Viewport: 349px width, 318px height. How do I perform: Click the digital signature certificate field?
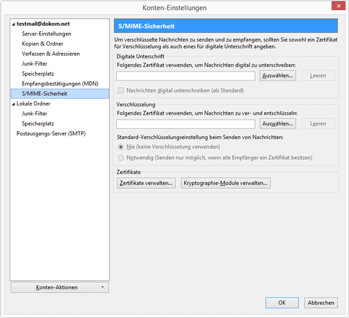tap(185, 76)
